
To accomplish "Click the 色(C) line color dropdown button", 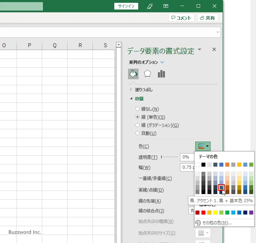I will pos(203,146).
